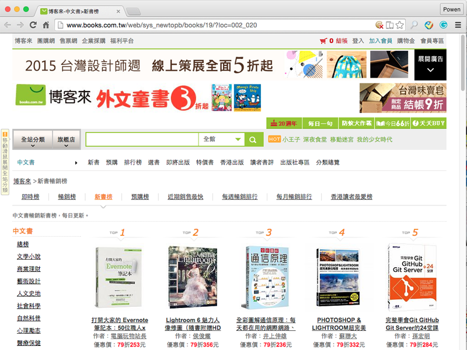This screenshot has height=350, width=467.
Task: Click the green search magnifier button
Action: tap(253, 139)
